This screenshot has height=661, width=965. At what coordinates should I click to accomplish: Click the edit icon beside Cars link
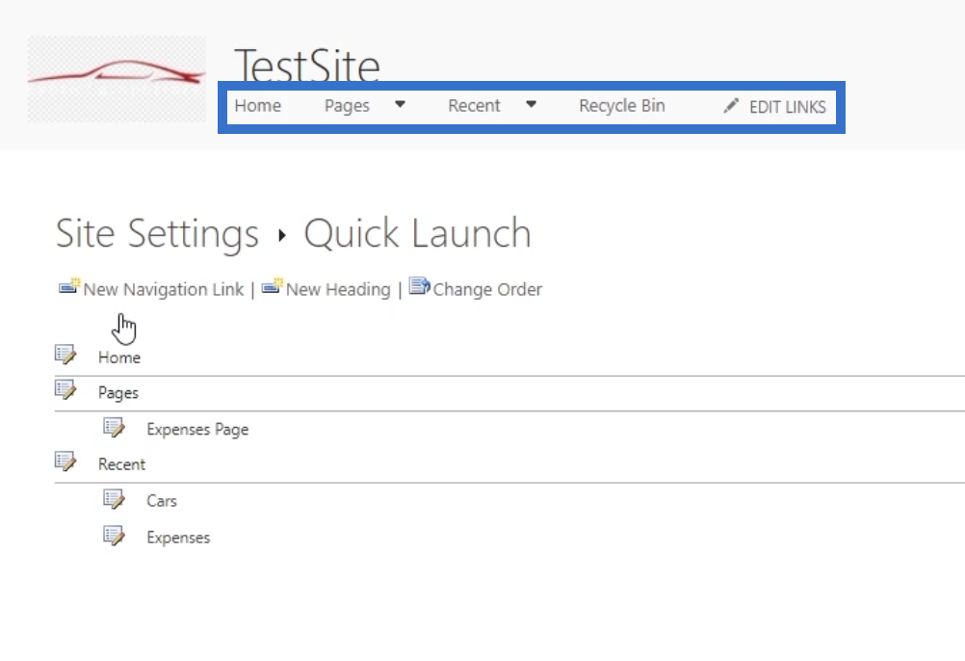click(114, 498)
